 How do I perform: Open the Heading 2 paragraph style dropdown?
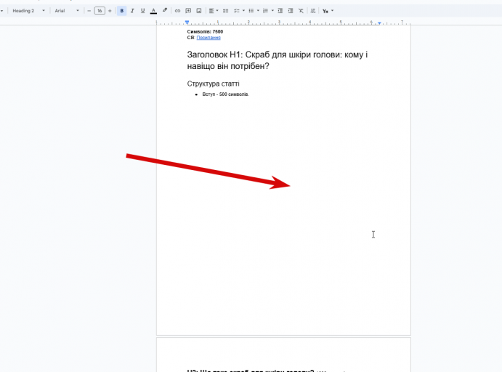point(28,11)
